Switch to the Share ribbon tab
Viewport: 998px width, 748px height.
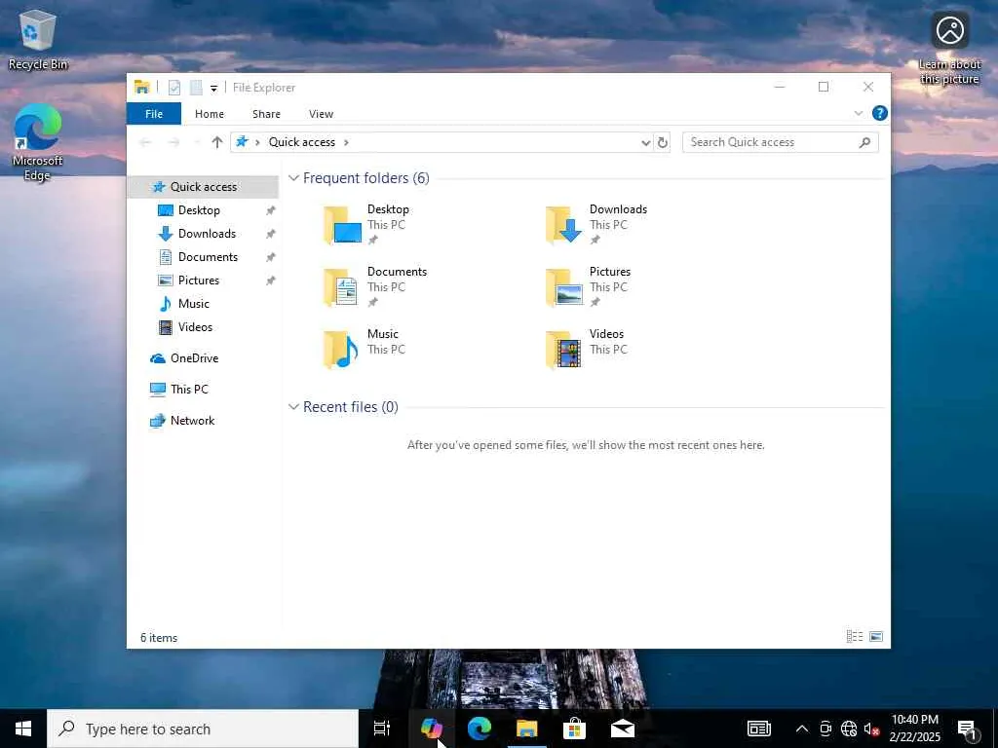pyautogui.click(x=266, y=114)
